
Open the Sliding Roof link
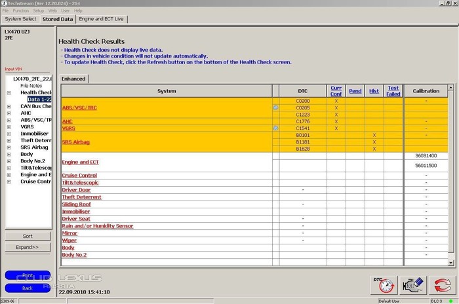[x=76, y=204]
